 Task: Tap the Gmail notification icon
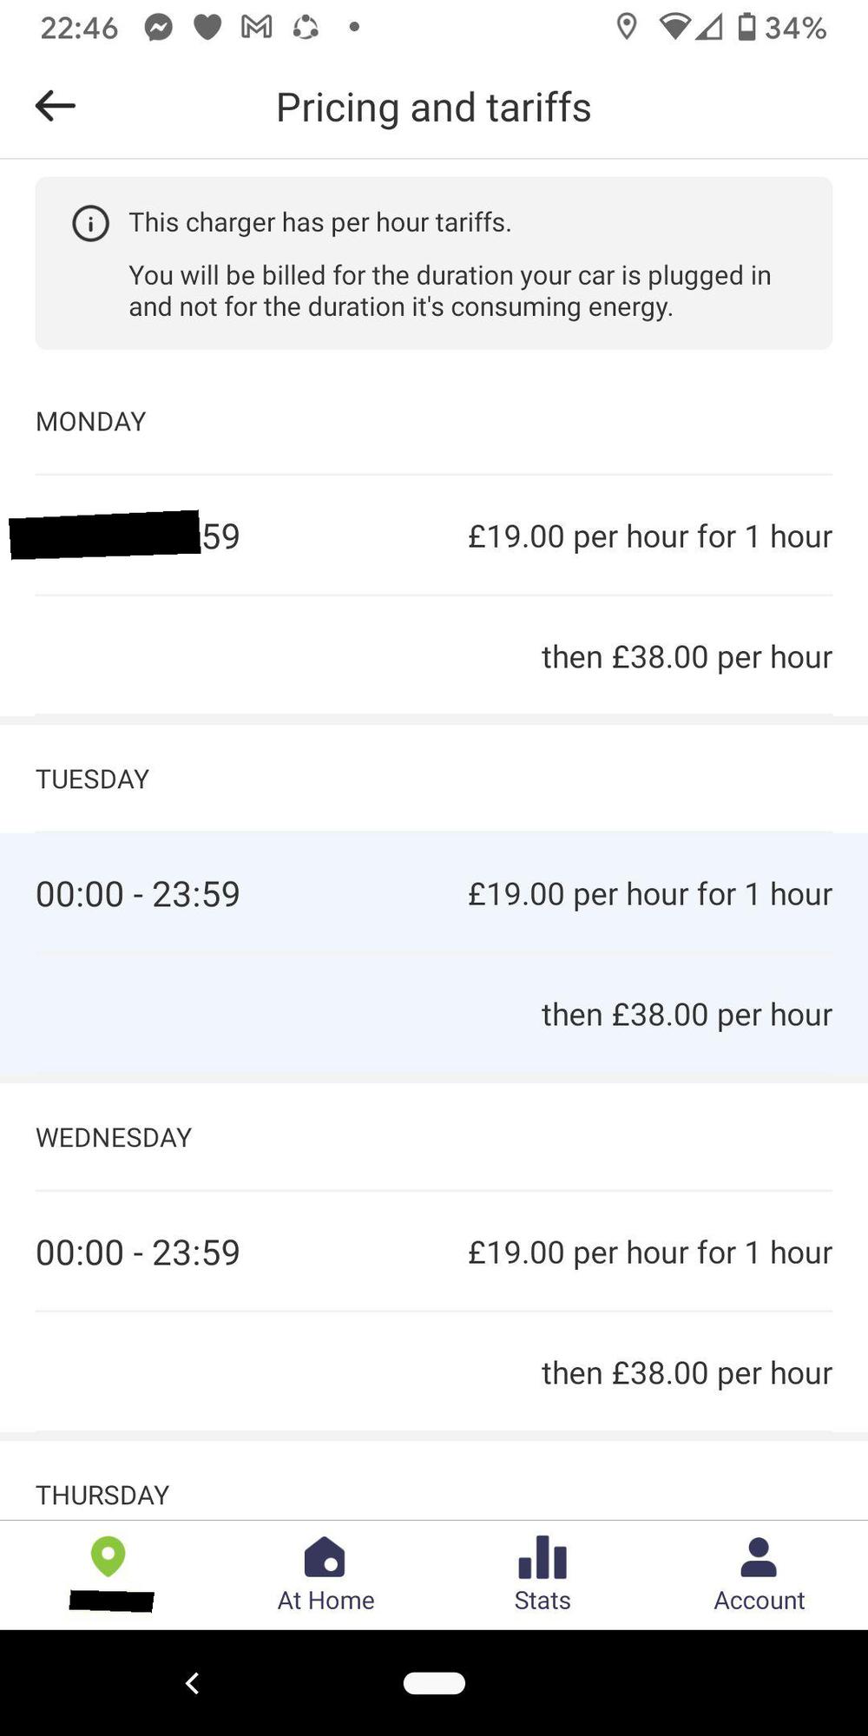(256, 28)
